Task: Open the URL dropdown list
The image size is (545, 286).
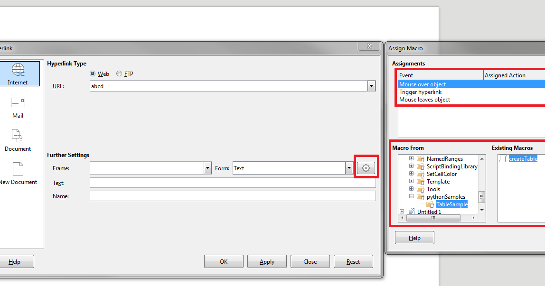Action: coord(371,86)
